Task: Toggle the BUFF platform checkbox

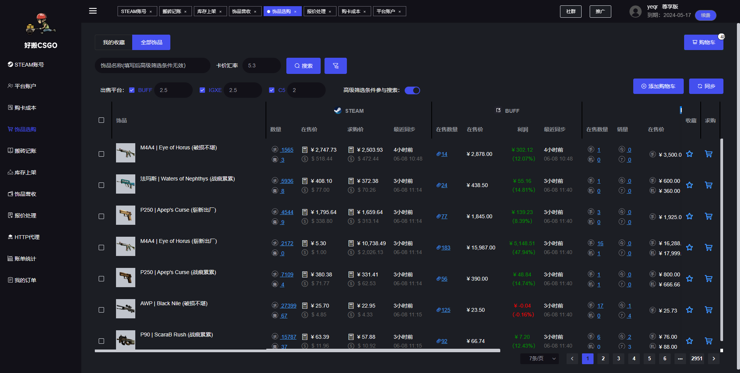Action: click(132, 90)
